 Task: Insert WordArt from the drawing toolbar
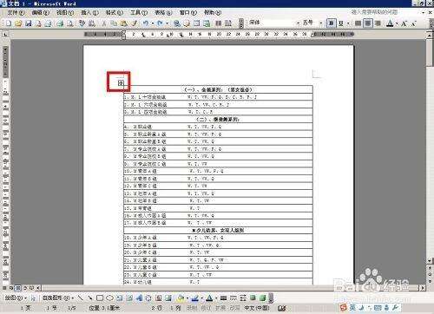coord(140,298)
